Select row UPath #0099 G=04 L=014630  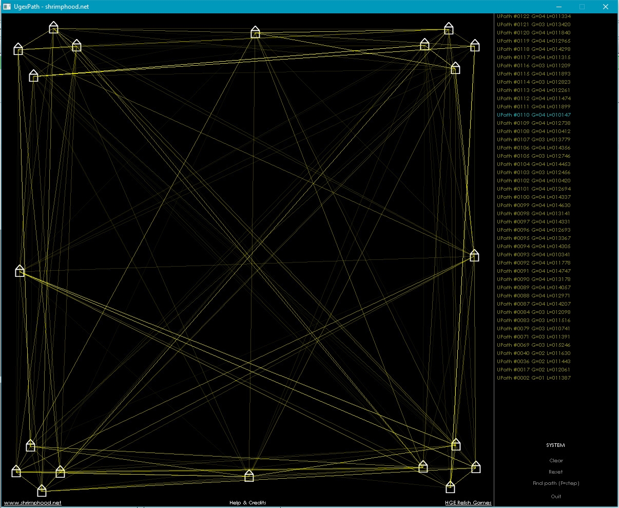pyautogui.click(x=534, y=205)
